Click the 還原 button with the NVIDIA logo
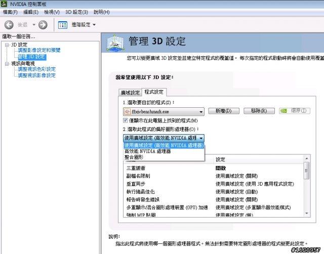 tap(295, 111)
